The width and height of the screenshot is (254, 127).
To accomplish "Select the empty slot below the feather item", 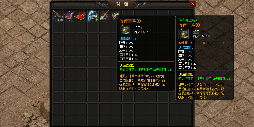I will tap(58, 27).
